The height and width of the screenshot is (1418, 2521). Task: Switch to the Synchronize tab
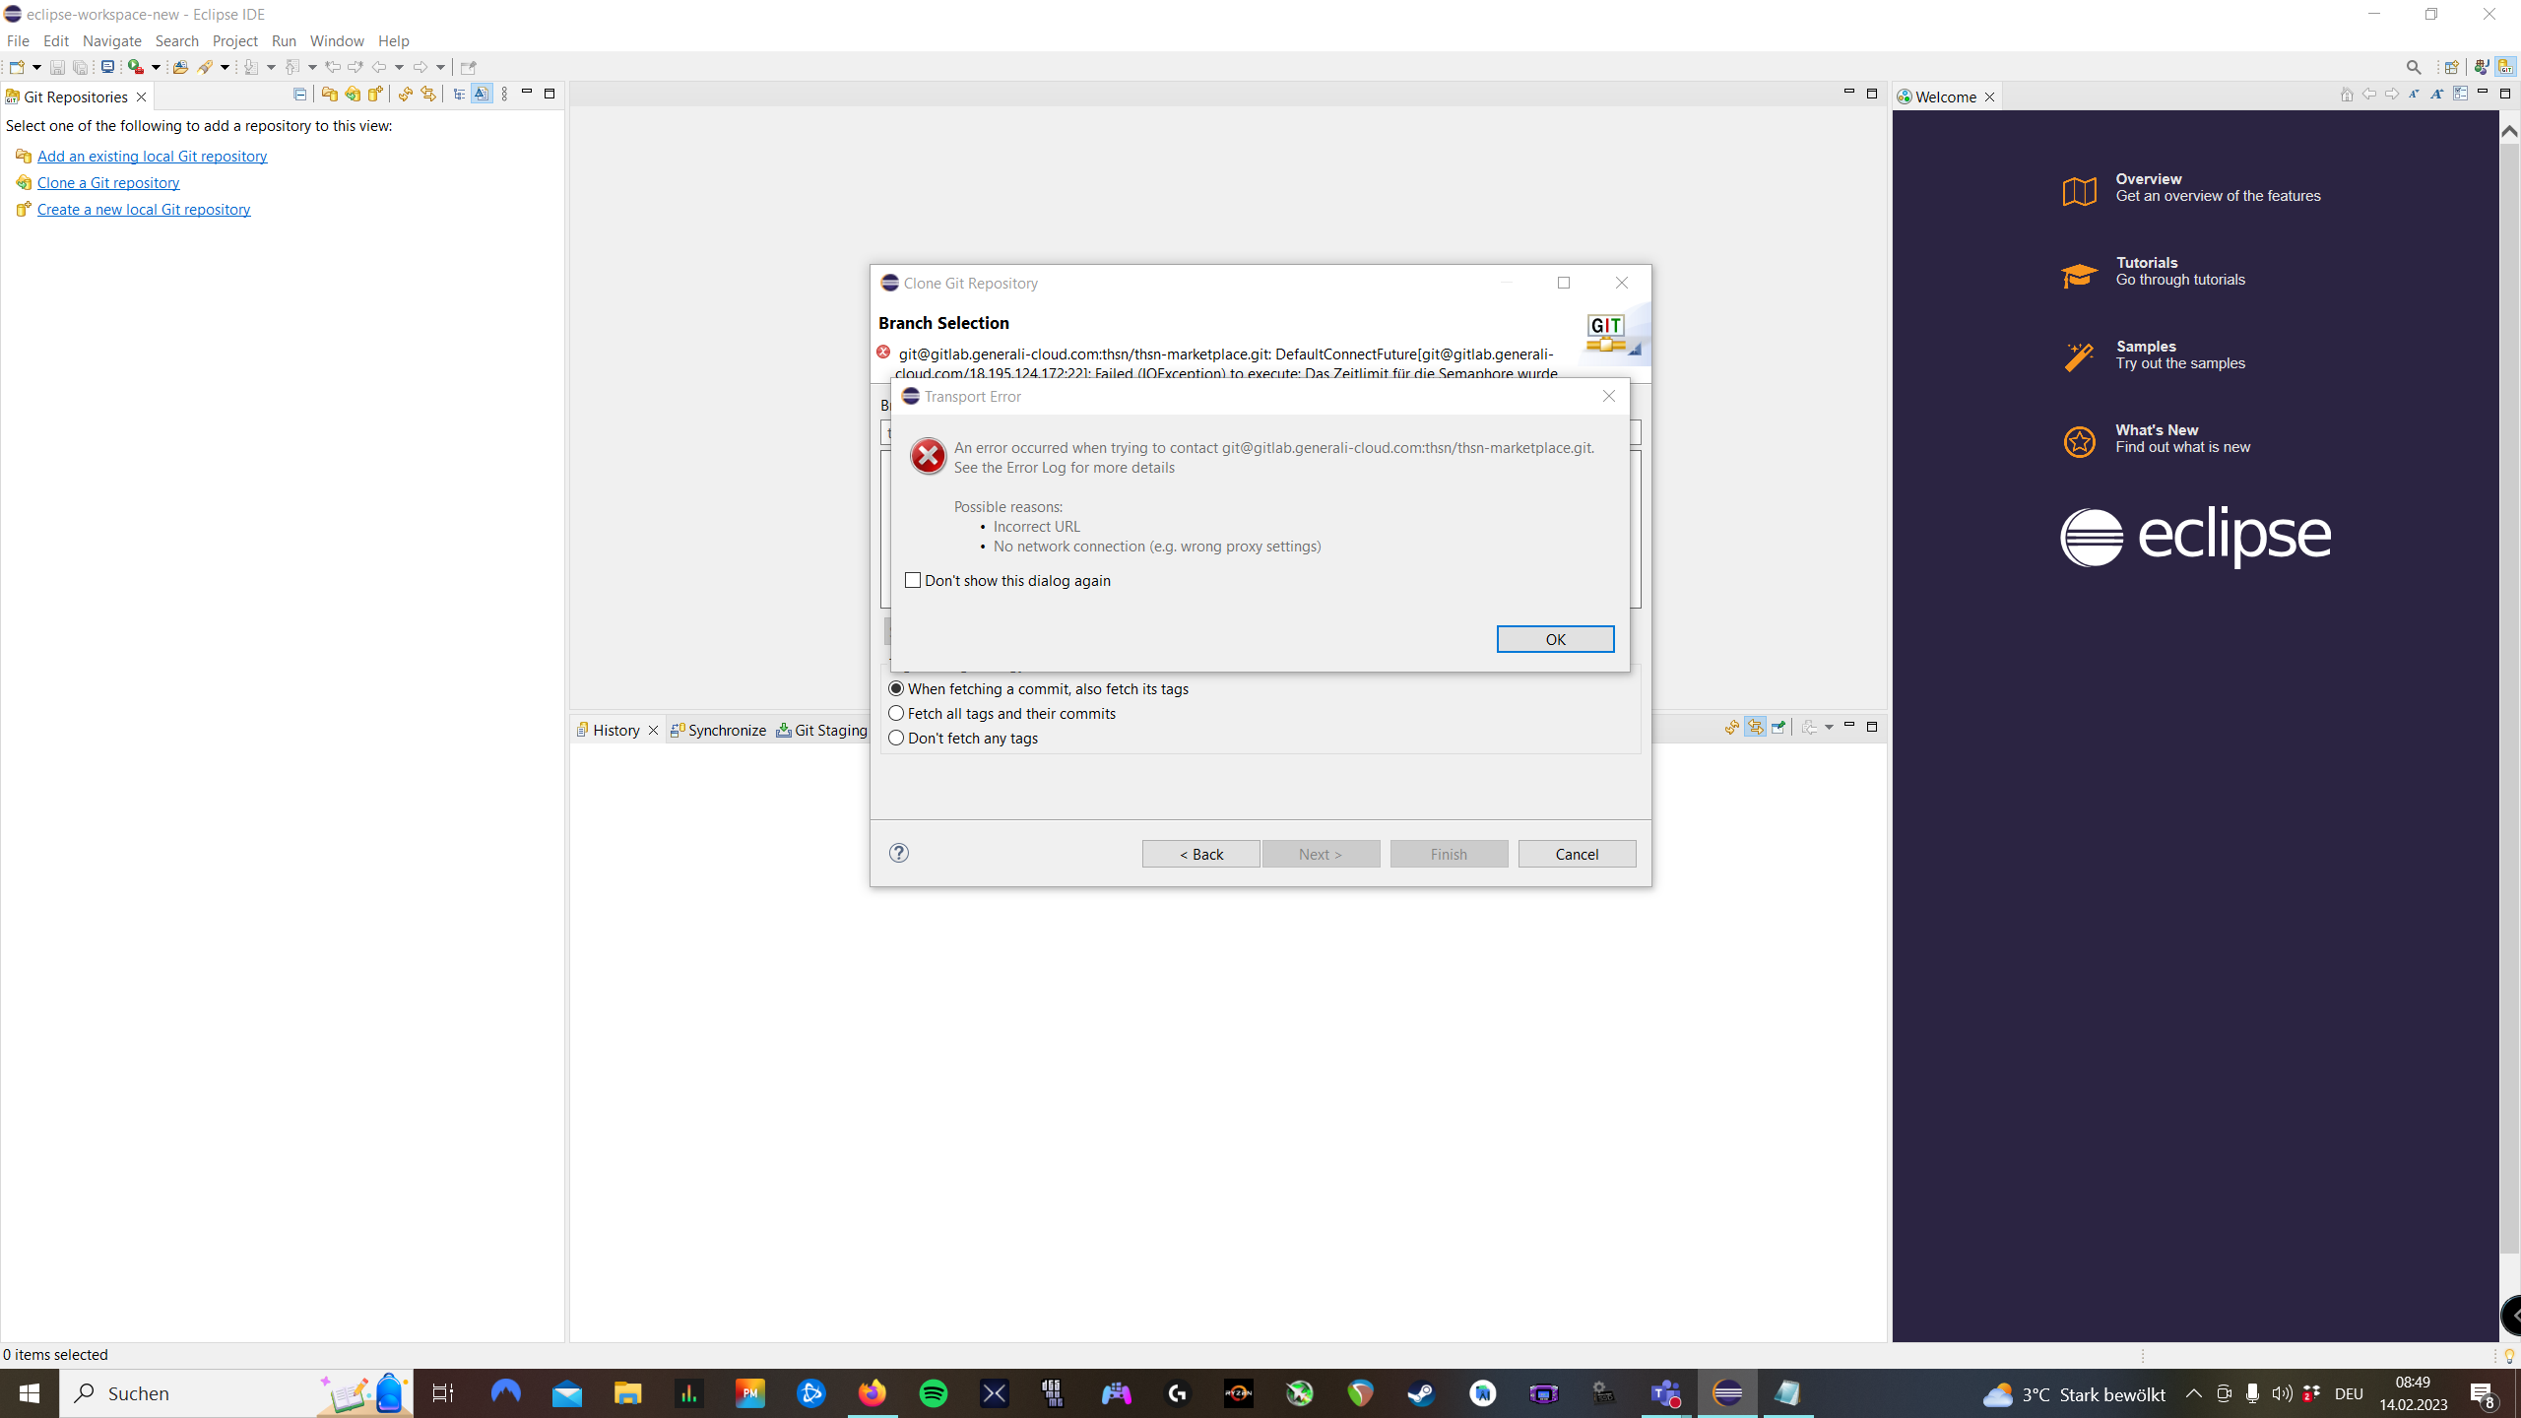click(x=718, y=730)
